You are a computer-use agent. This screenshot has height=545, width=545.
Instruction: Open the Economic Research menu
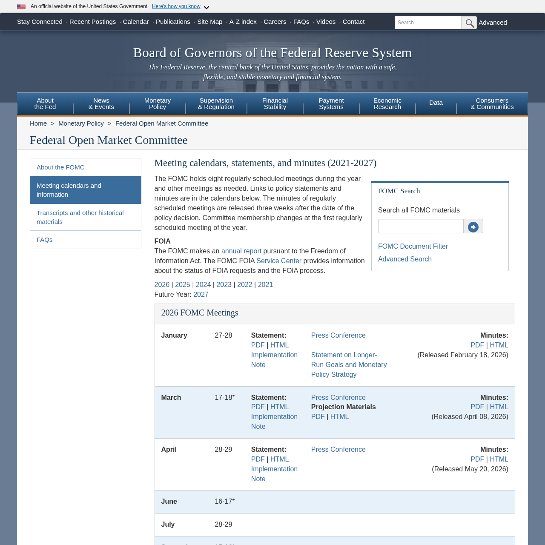(387, 103)
